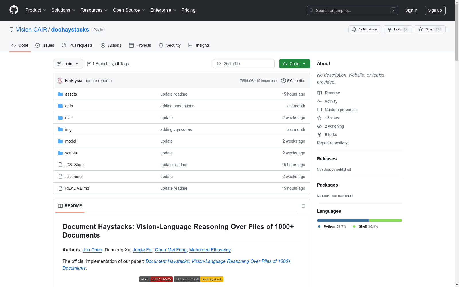Click the .DS_Store file icon
This screenshot has height=287, width=459.
[60, 165]
